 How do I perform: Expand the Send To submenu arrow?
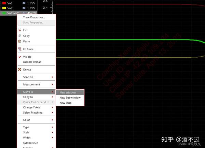(x=52, y=77)
